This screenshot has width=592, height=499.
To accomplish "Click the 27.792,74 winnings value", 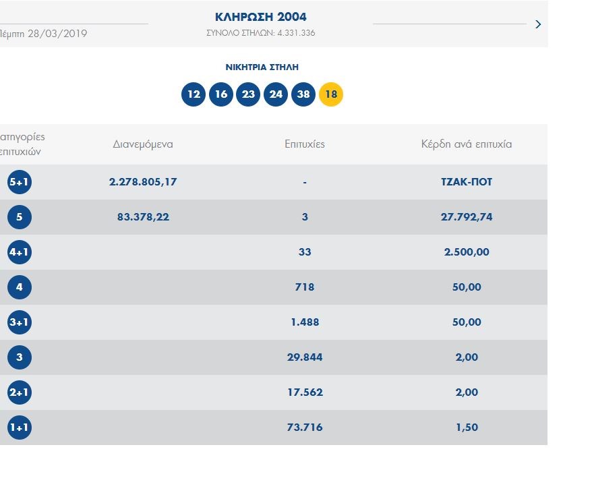I will pos(467,217).
